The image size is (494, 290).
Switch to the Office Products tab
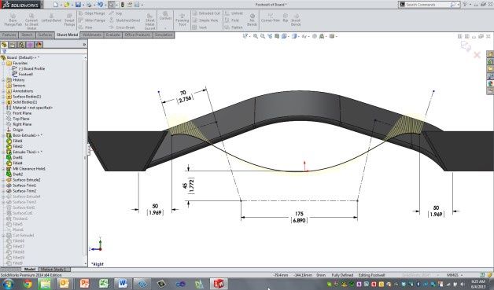click(138, 35)
